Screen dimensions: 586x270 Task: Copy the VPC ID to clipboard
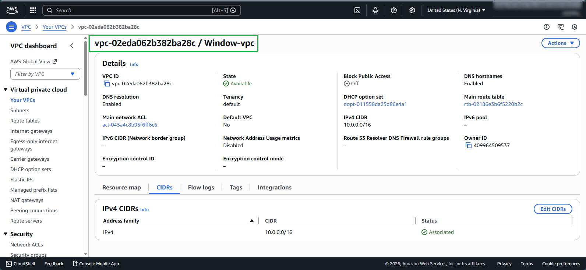[x=107, y=84]
